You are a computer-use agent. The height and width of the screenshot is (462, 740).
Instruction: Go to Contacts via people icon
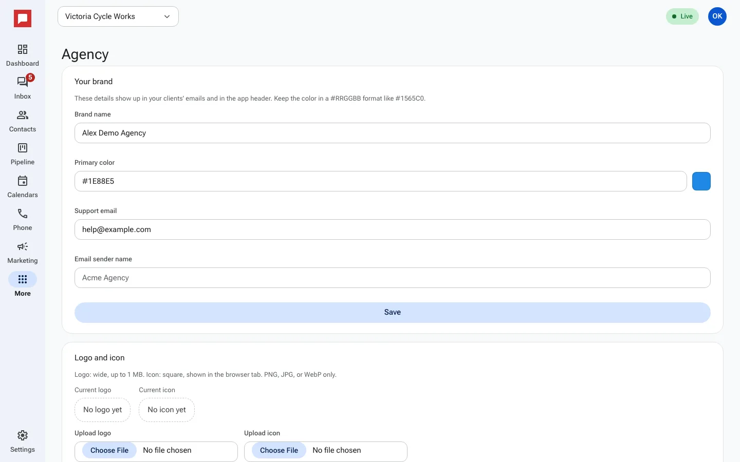(23, 115)
